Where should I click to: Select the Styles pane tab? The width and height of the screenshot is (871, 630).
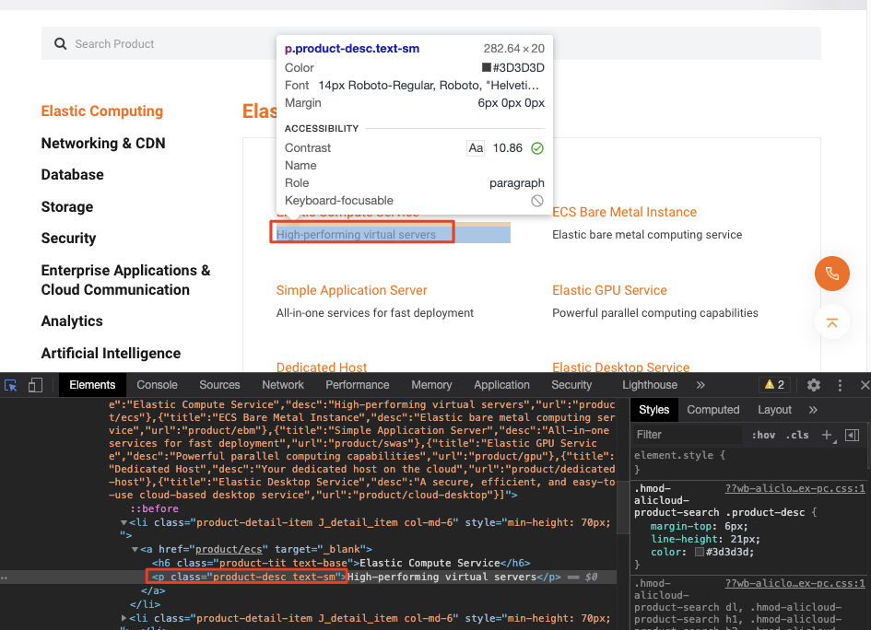653,410
